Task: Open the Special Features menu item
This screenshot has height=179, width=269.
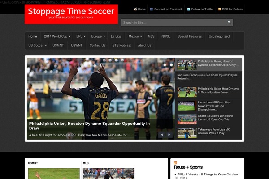Action: coord(190,36)
